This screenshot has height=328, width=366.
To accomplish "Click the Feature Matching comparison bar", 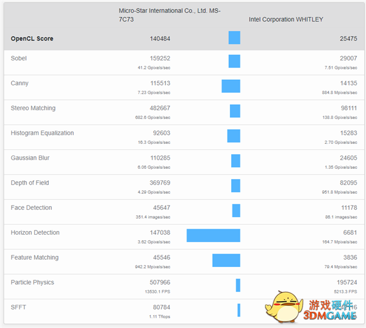I will [x=226, y=260].
